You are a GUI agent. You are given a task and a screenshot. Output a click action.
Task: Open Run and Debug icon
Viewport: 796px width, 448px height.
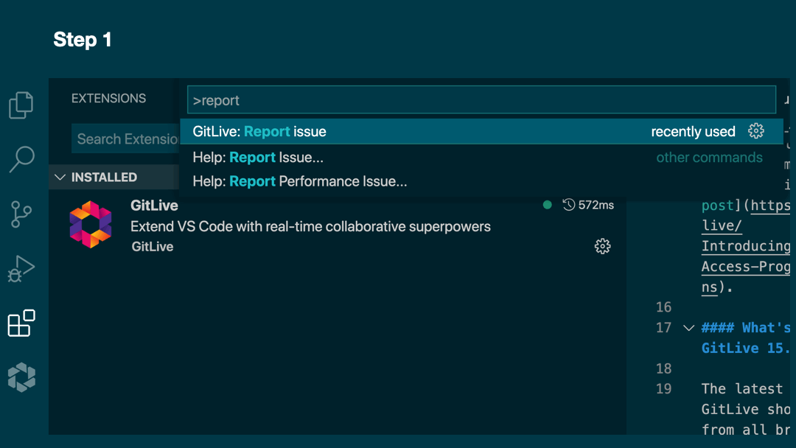[21, 268]
